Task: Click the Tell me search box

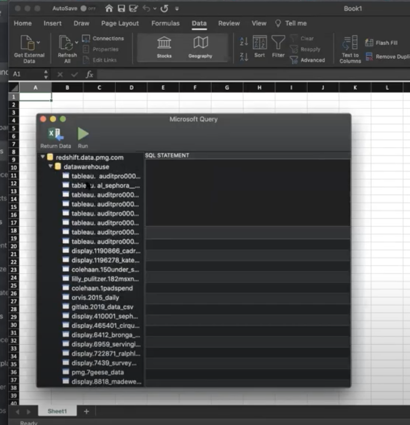Action: point(291,23)
